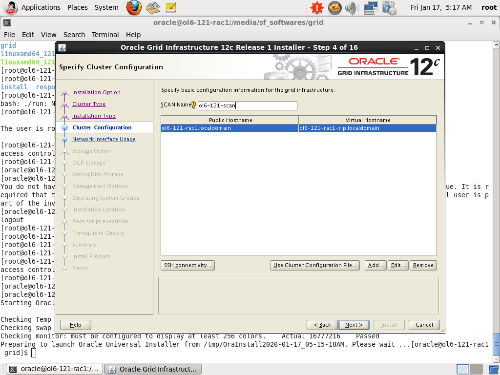Go to the Cluster Type step
500x375 pixels.
(89, 104)
